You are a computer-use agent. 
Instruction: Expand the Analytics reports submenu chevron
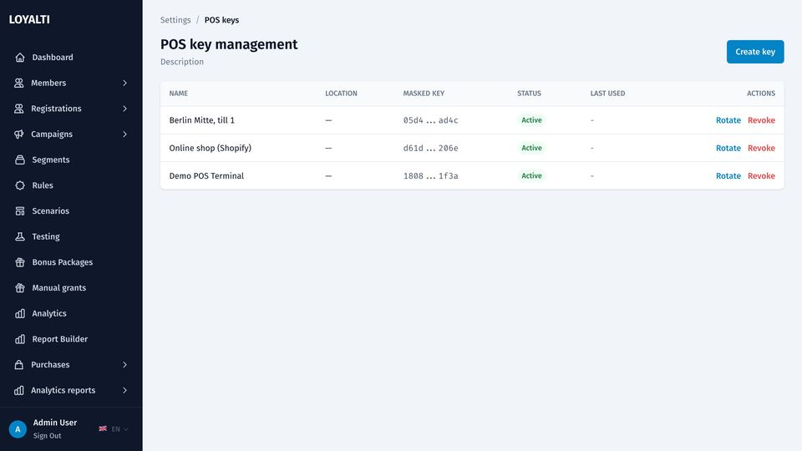click(124, 390)
